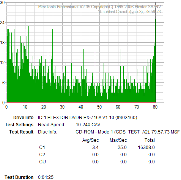Screen dimensions: 181x180
Task: Click the Total column header
Action: point(150,140)
